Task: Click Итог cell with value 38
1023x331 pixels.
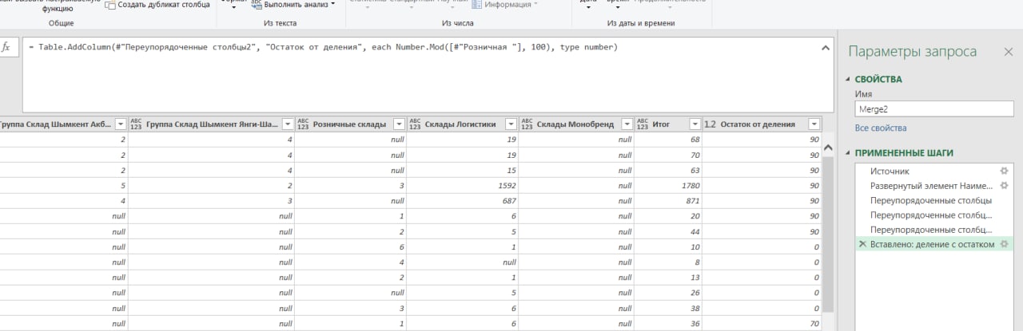Action: [x=668, y=308]
